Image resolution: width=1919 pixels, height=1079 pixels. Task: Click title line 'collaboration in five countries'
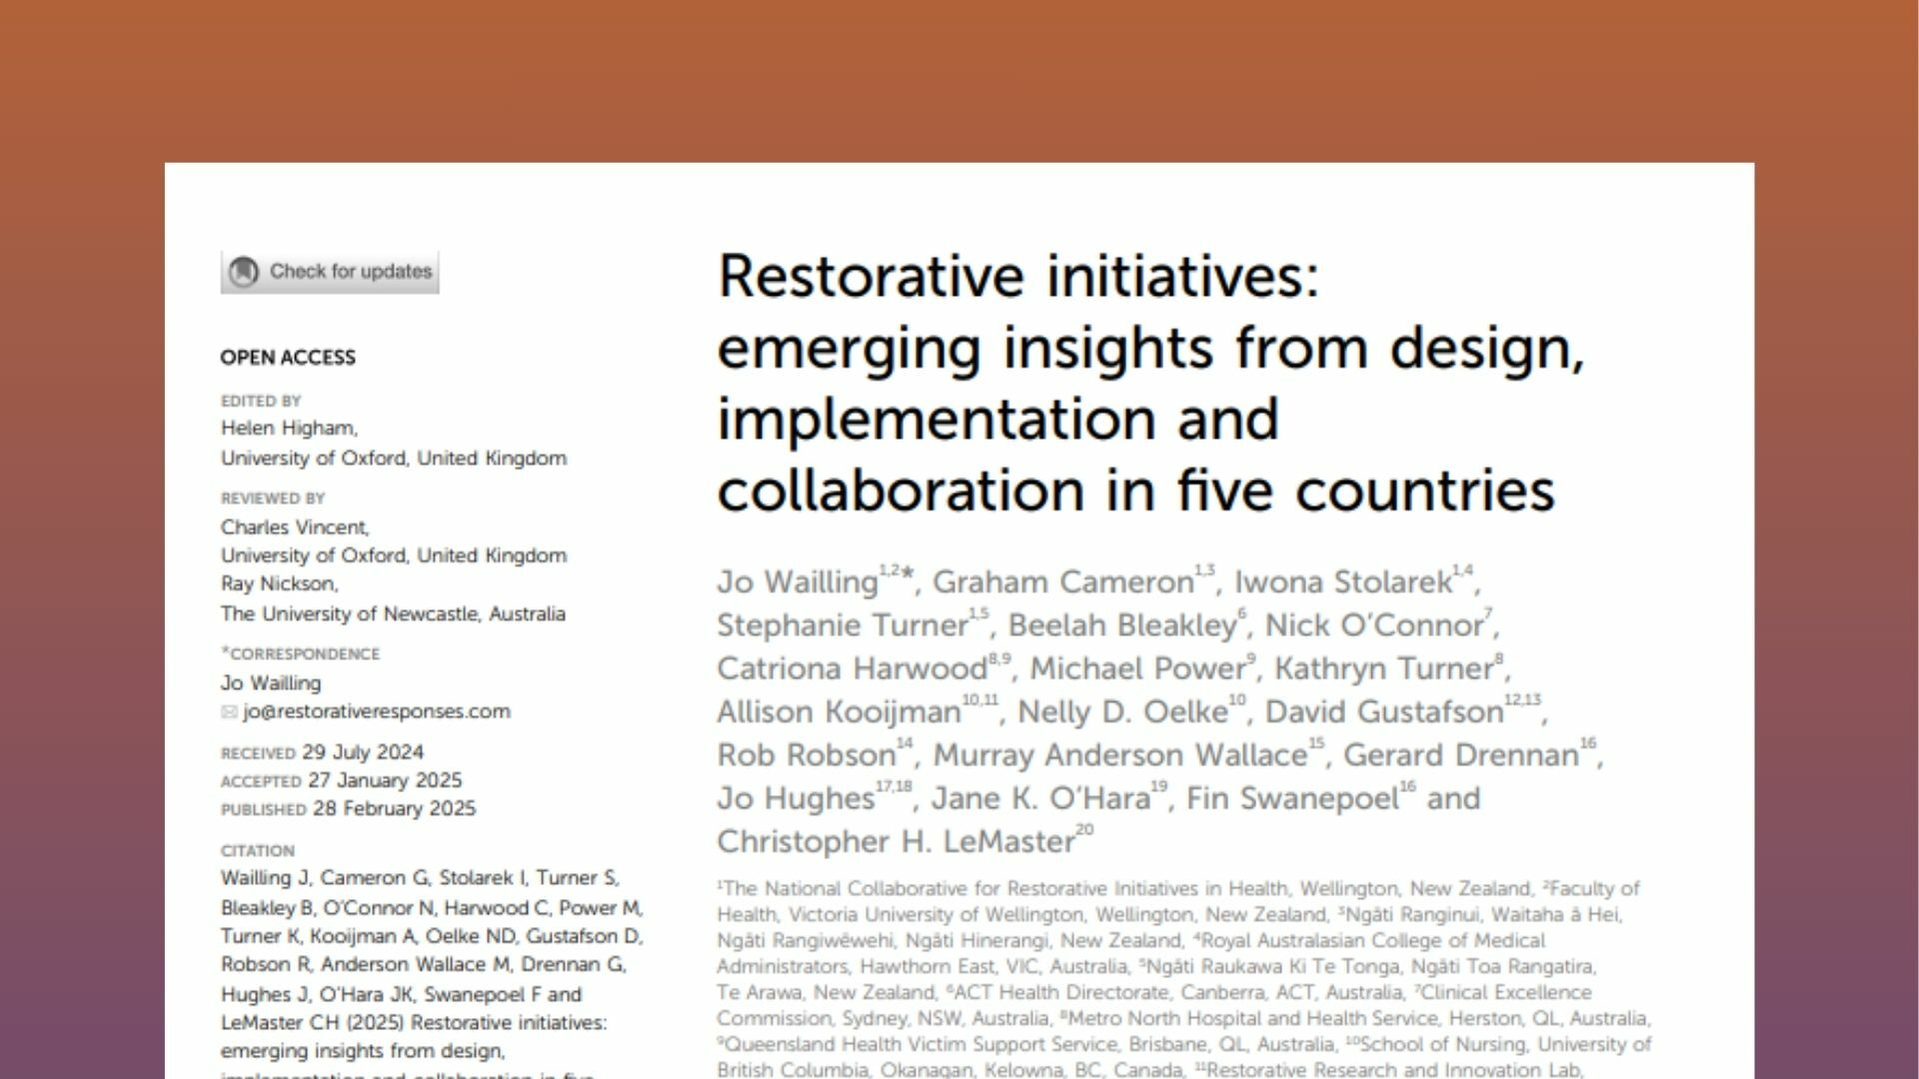pyautogui.click(x=1136, y=492)
